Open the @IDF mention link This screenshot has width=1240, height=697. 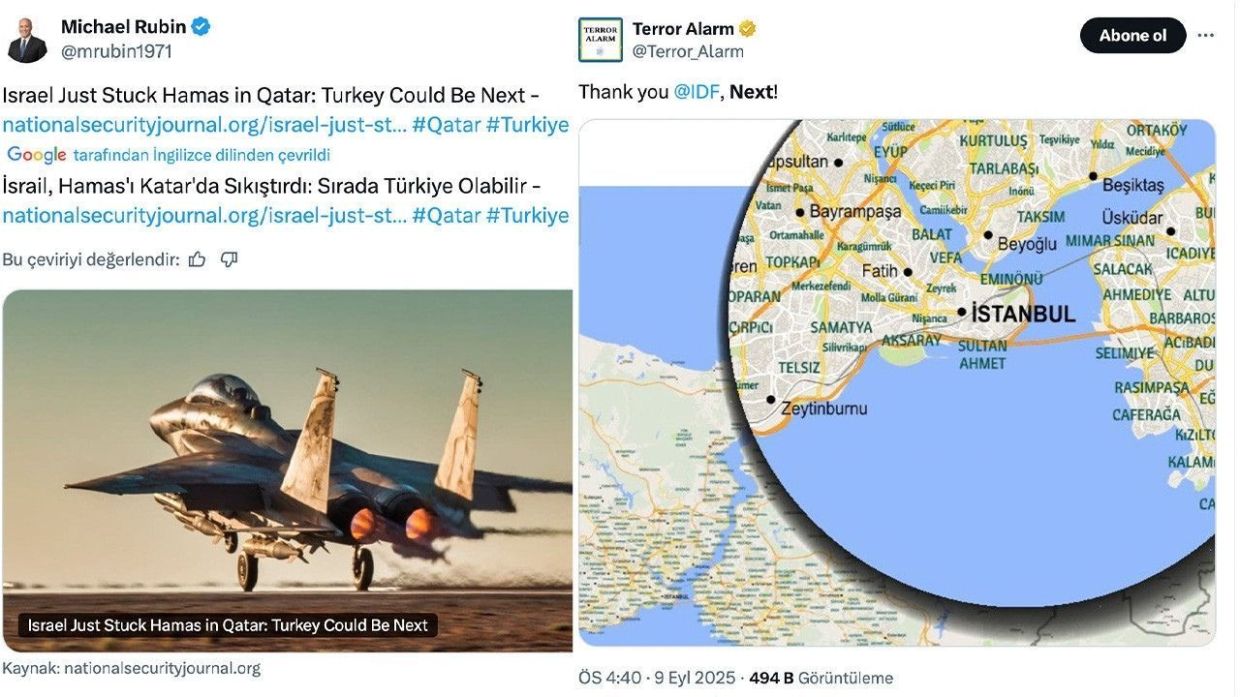696,92
